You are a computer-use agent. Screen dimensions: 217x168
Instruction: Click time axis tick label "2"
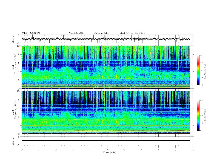pyautogui.click(x=56, y=150)
